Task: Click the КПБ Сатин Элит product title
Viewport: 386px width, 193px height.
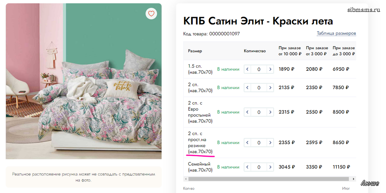Action: point(258,21)
